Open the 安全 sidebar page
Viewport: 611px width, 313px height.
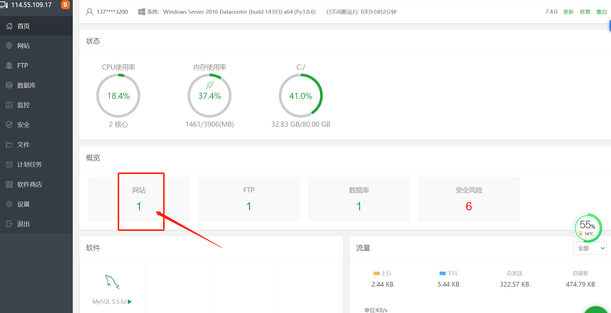36,125
